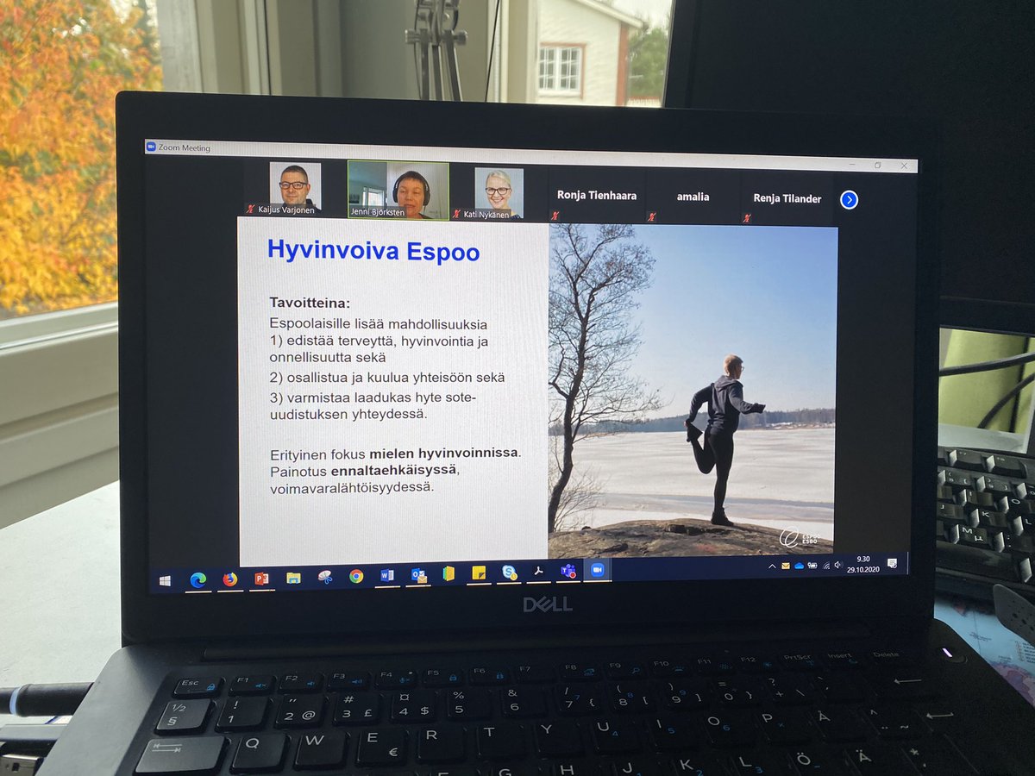
Task: Open Firefox from taskbar
Action: pos(229,579)
